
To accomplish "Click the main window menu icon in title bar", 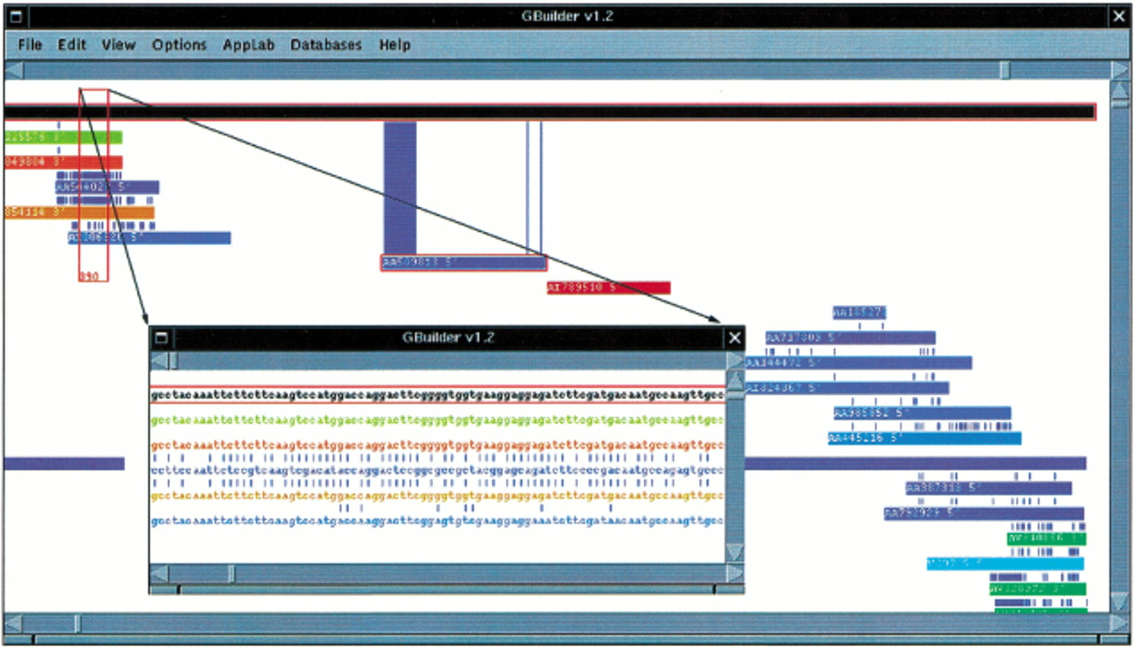I will click(16, 16).
